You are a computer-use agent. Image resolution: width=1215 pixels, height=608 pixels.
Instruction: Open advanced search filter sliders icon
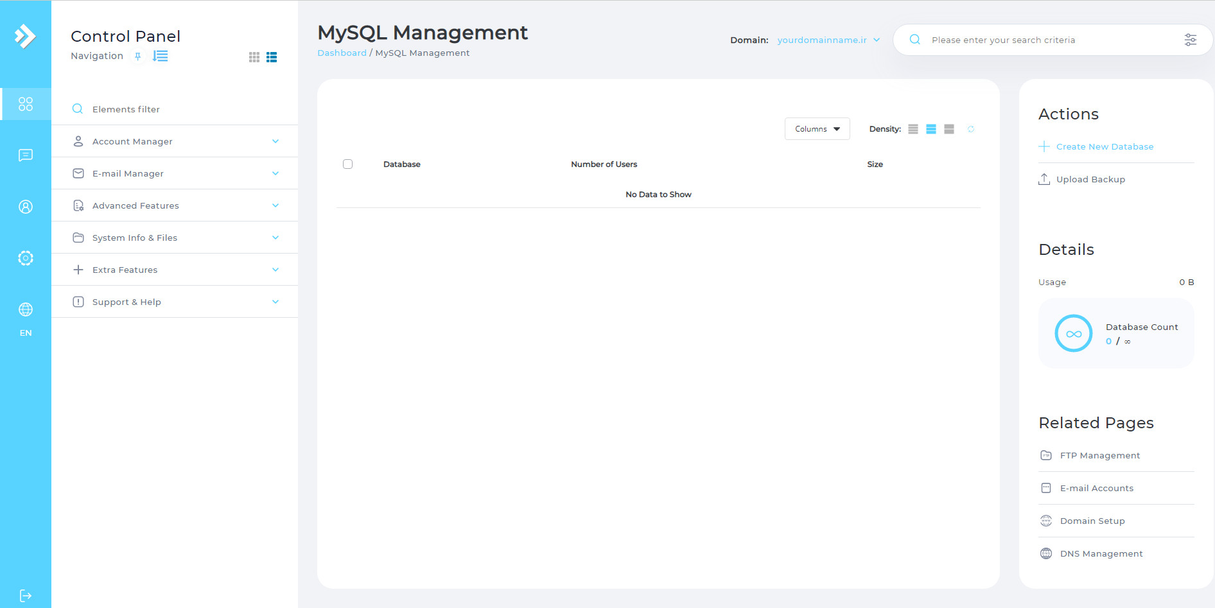[x=1191, y=40]
